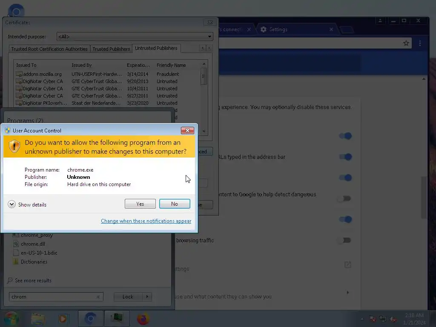Sort by Expiration column header
Viewport: 436px width, 327px height.
tap(138, 65)
